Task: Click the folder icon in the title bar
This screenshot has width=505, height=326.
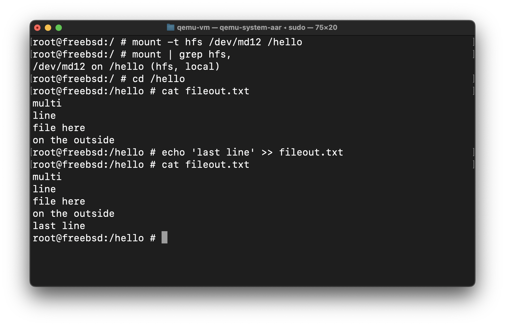Action: point(170,27)
